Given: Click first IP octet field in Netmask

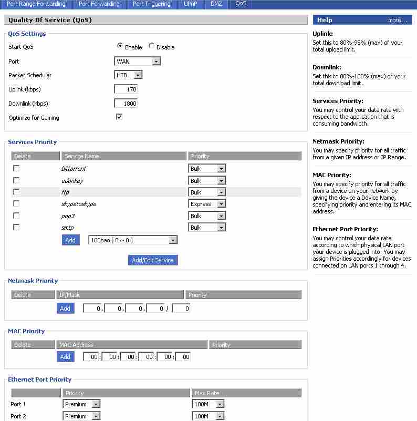Looking at the screenshot, I should (x=92, y=308).
